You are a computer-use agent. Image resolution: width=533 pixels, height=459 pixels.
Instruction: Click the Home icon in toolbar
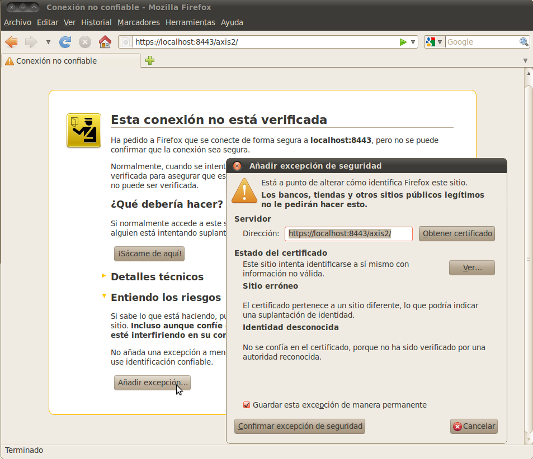tap(105, 42)
